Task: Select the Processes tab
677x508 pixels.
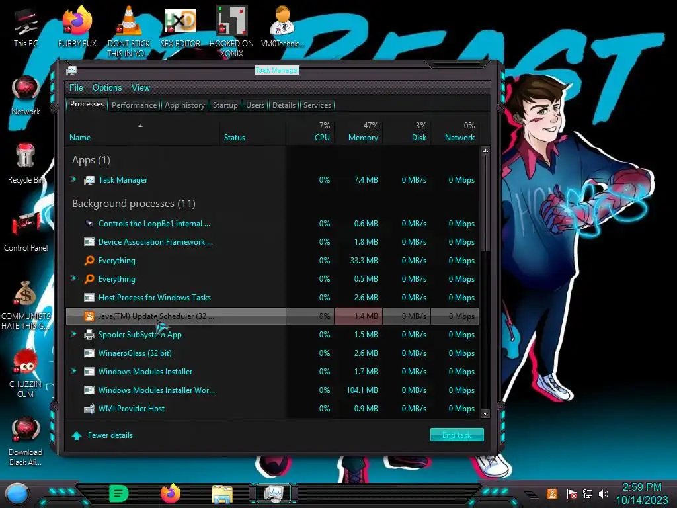Action: pyautogui.click(x=87, y=104)
